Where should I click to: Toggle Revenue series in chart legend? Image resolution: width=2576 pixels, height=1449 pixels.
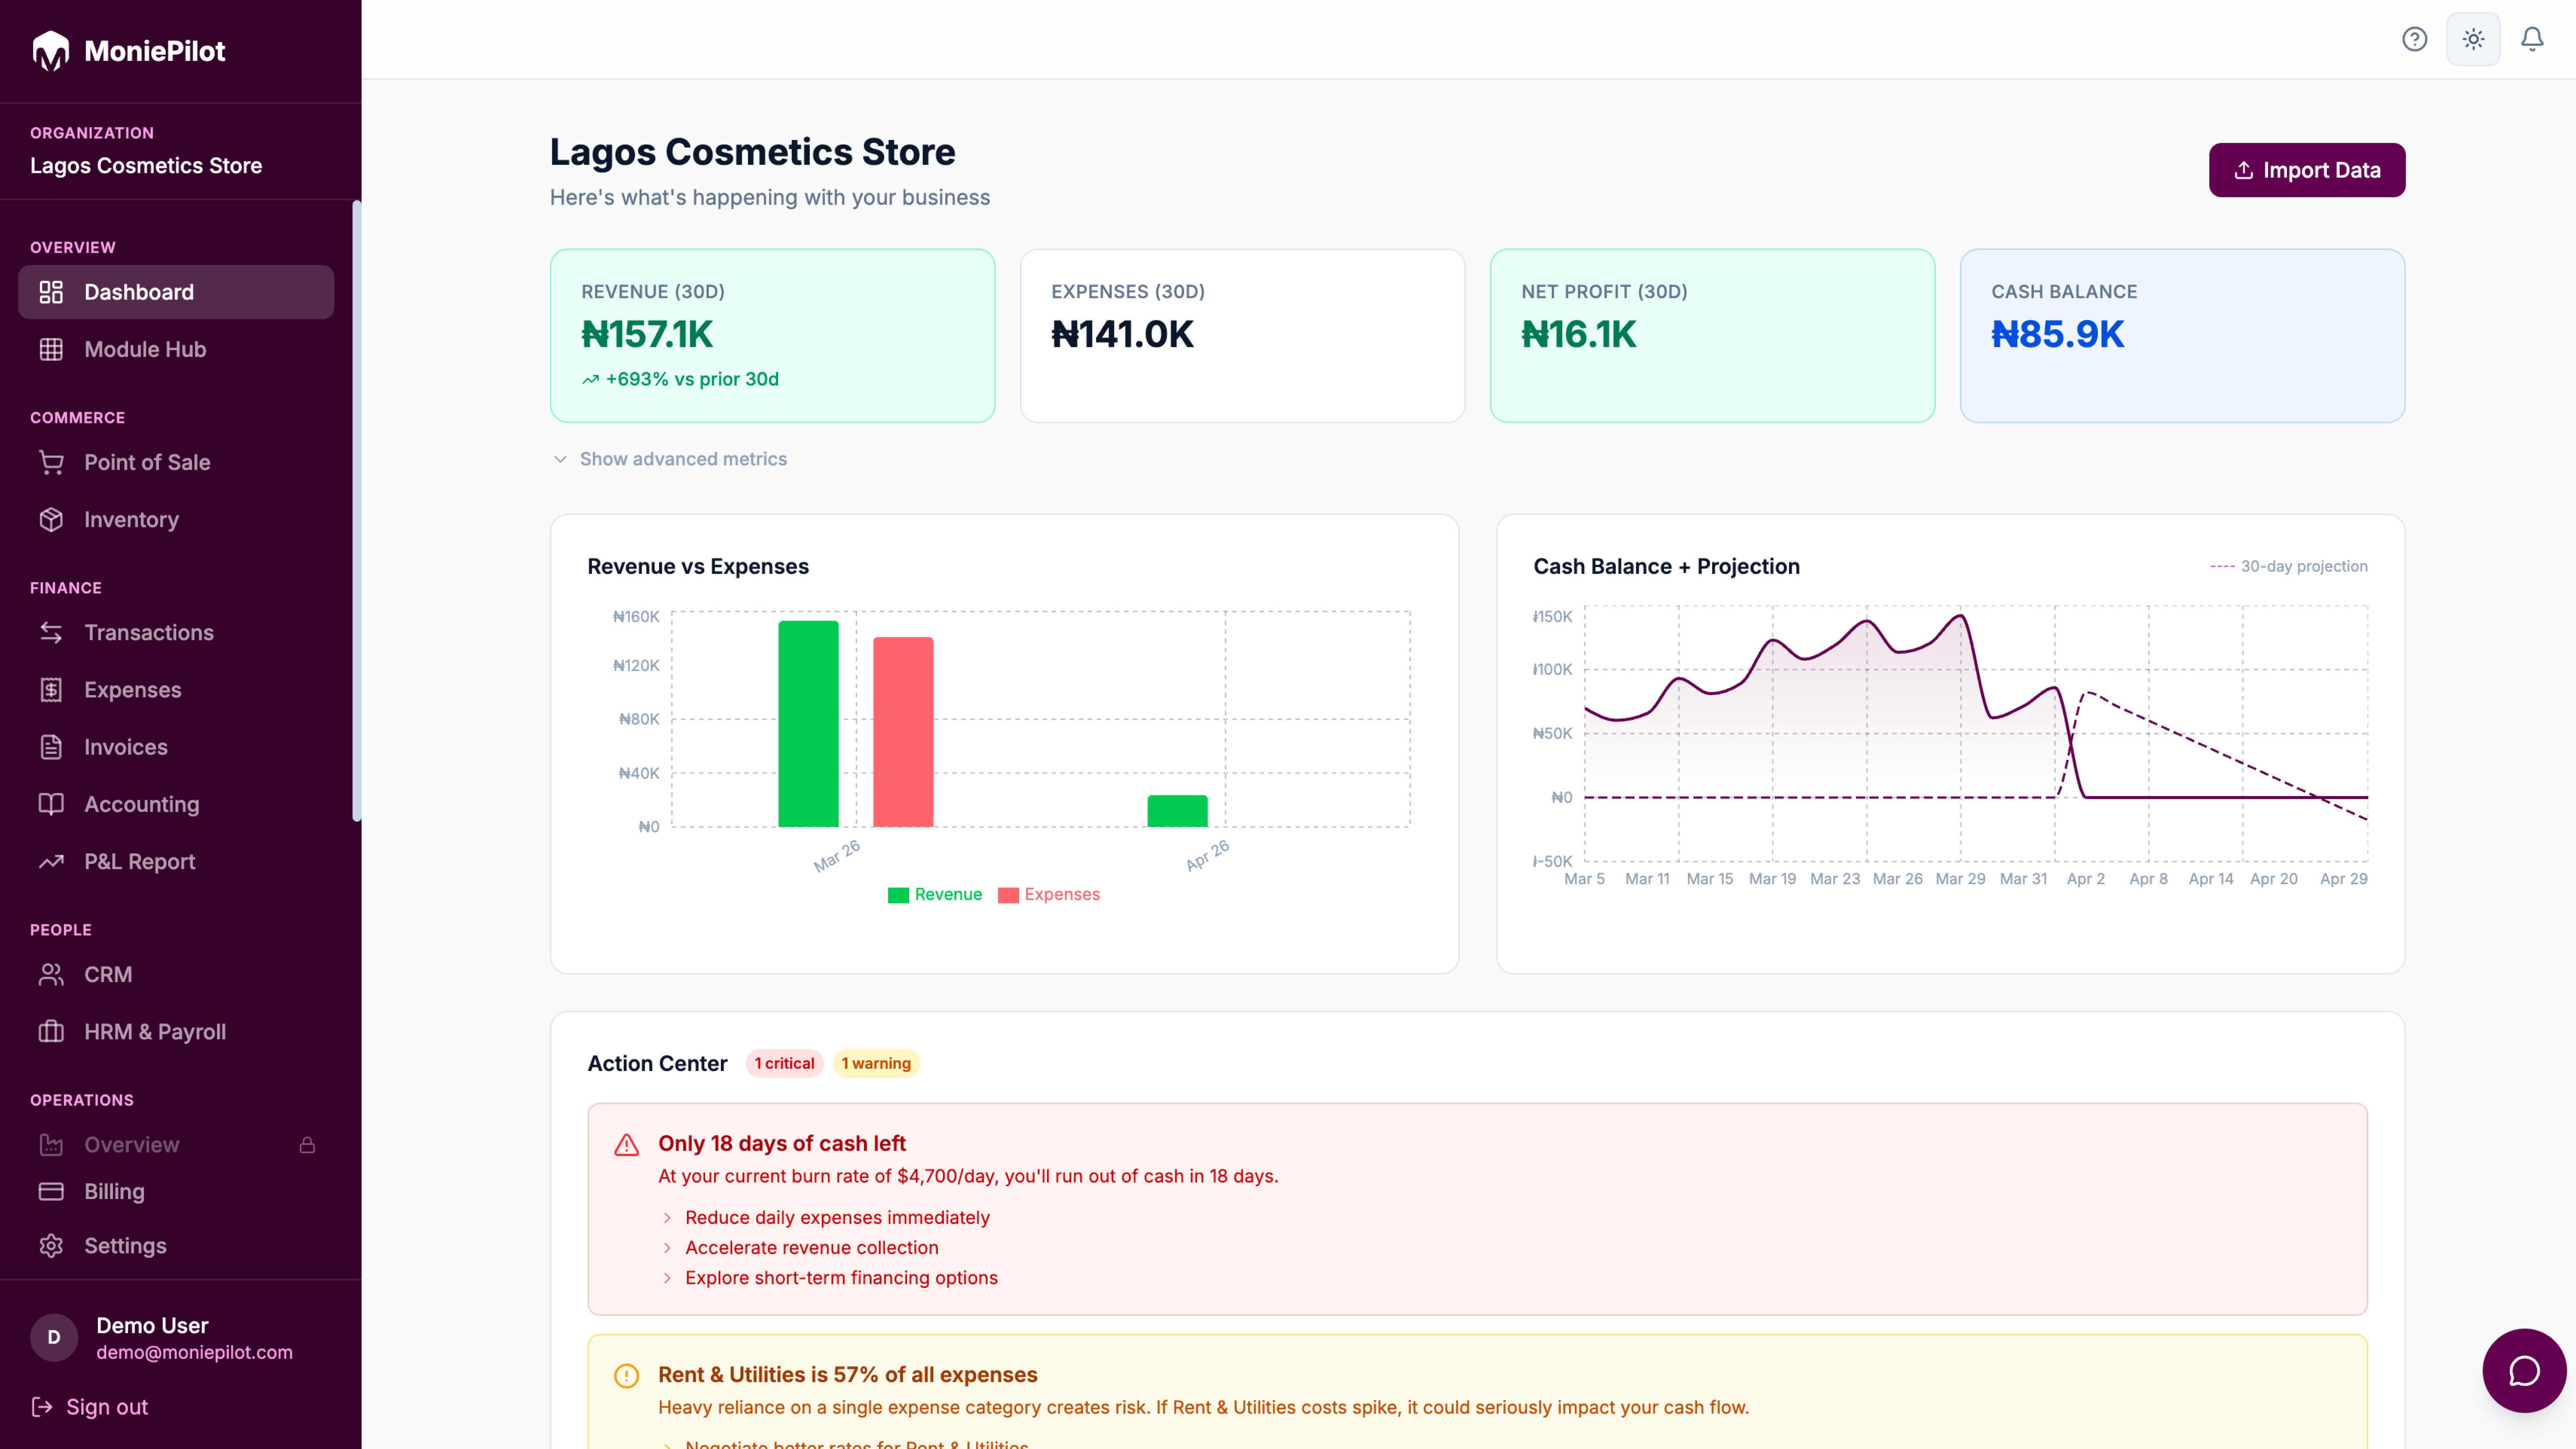point(935,894)
